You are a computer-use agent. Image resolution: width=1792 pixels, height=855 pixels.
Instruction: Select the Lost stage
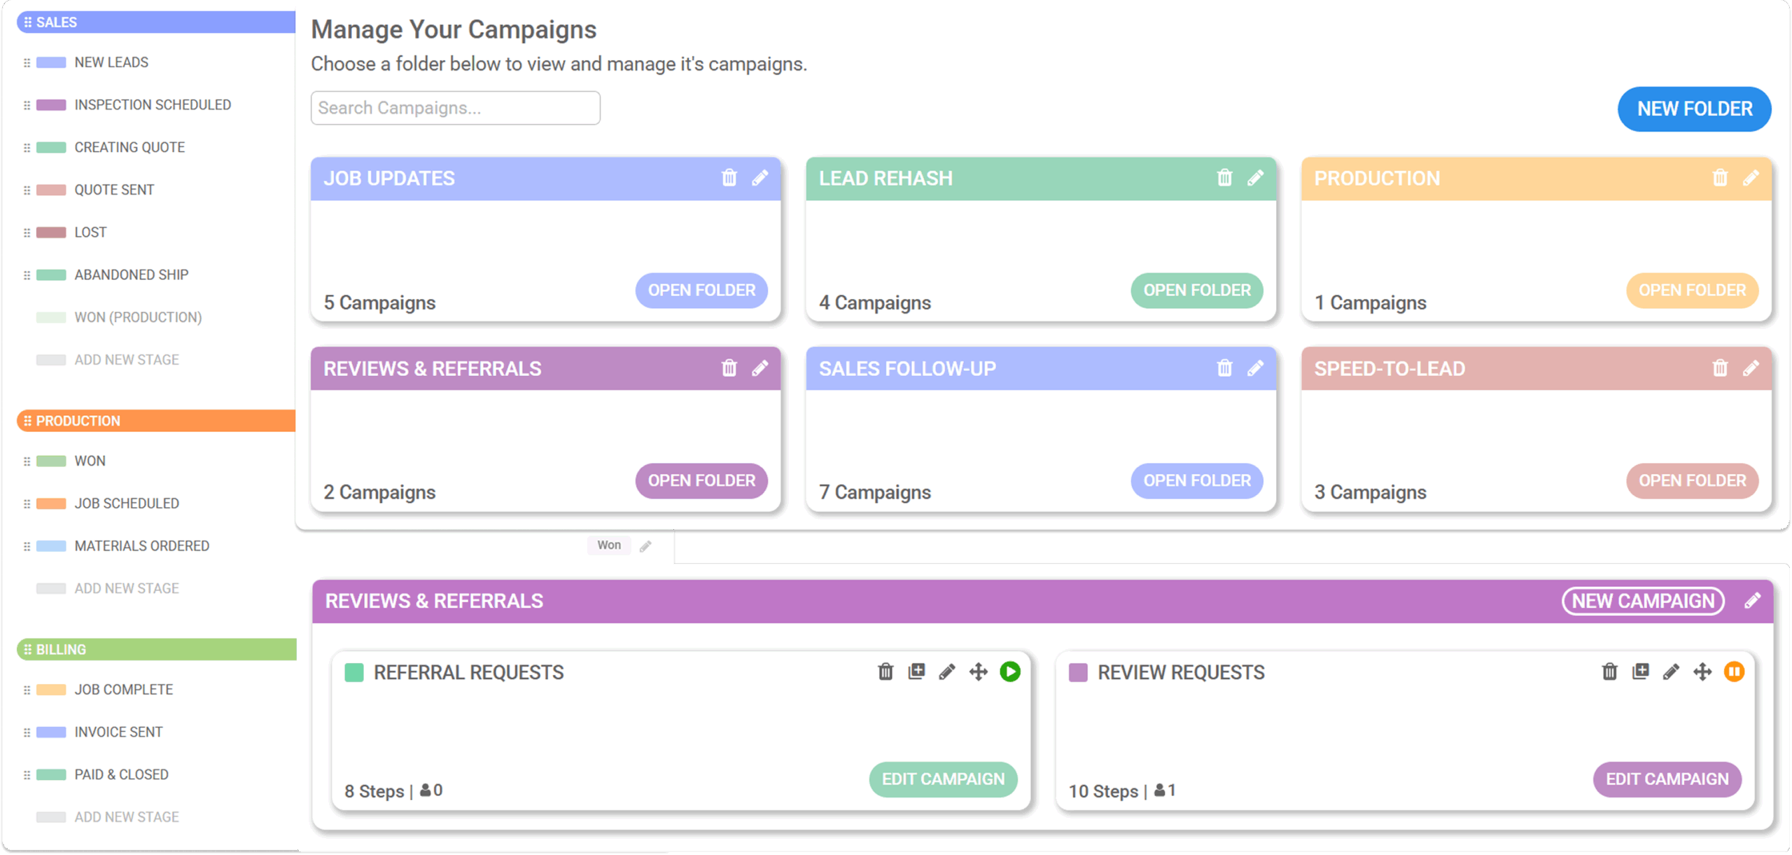(90, 232)
